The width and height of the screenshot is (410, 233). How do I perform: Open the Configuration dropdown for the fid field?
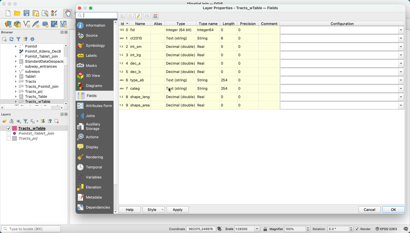pos(401,30)
